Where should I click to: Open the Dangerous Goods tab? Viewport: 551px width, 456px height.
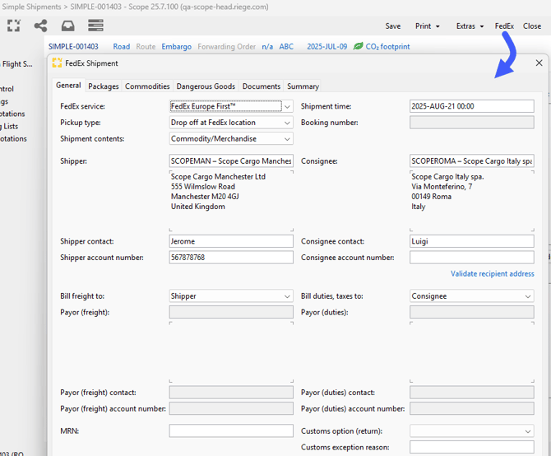206,86
